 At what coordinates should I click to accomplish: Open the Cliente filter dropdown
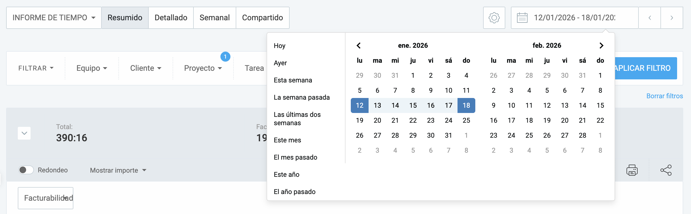tap(145, 68)
